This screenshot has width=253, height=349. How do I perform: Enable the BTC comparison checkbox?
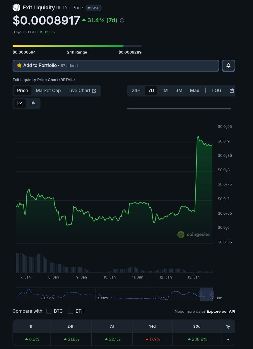pos(49,311)
